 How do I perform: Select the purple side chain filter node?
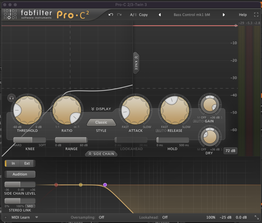click(105, 185)
